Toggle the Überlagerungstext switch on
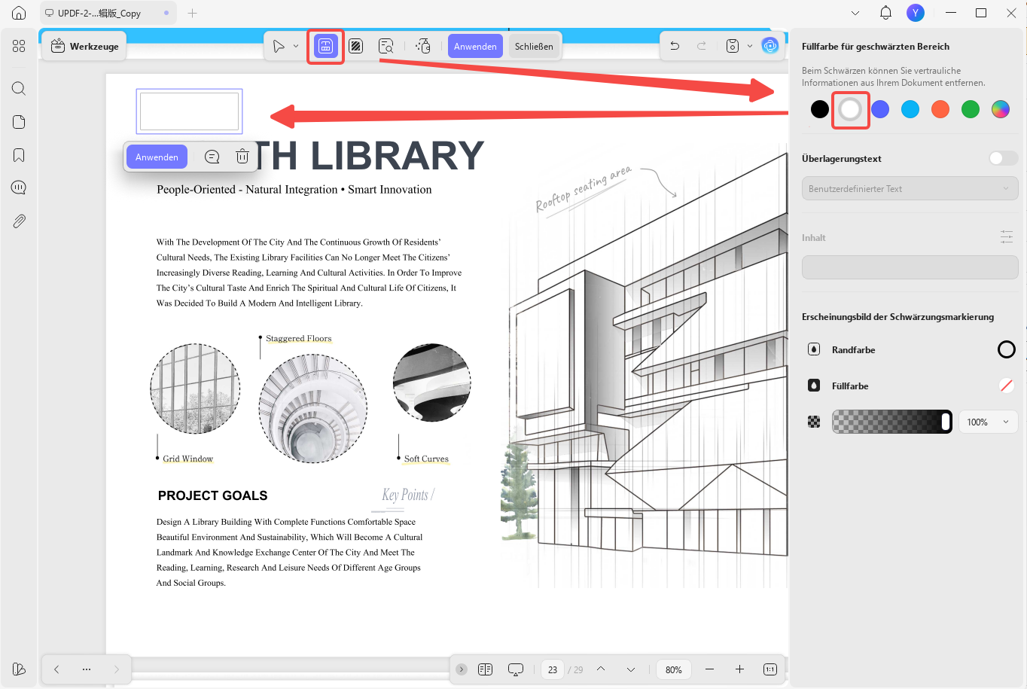1027x689 pixels. tap(1003, 158)
